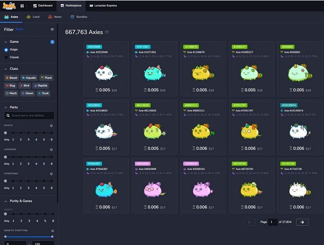This screenshot has height=245, width=324.
Task: Open Axie #2033949 card
Action: pyautogui.click(x=106, y=69)
